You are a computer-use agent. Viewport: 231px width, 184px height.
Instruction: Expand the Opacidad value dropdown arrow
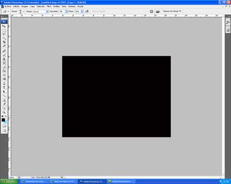(66, 11)
